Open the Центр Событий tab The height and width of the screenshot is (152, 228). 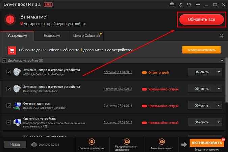click(x=86, y=36)
